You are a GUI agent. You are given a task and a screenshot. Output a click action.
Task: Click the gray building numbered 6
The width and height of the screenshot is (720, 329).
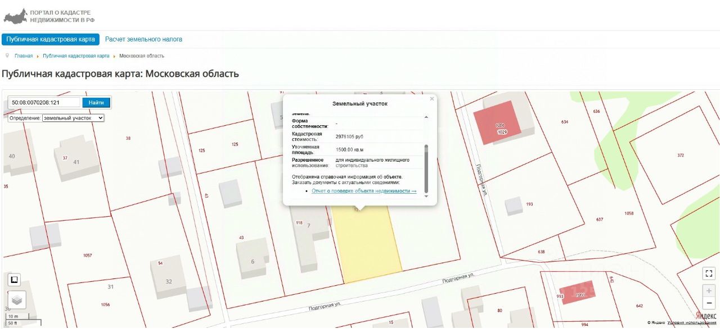tap(252, 259)
